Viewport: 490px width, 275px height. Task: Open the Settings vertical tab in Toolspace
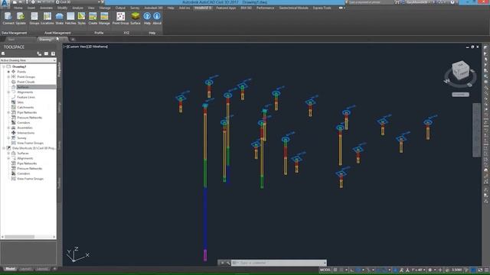coord(60,107)
